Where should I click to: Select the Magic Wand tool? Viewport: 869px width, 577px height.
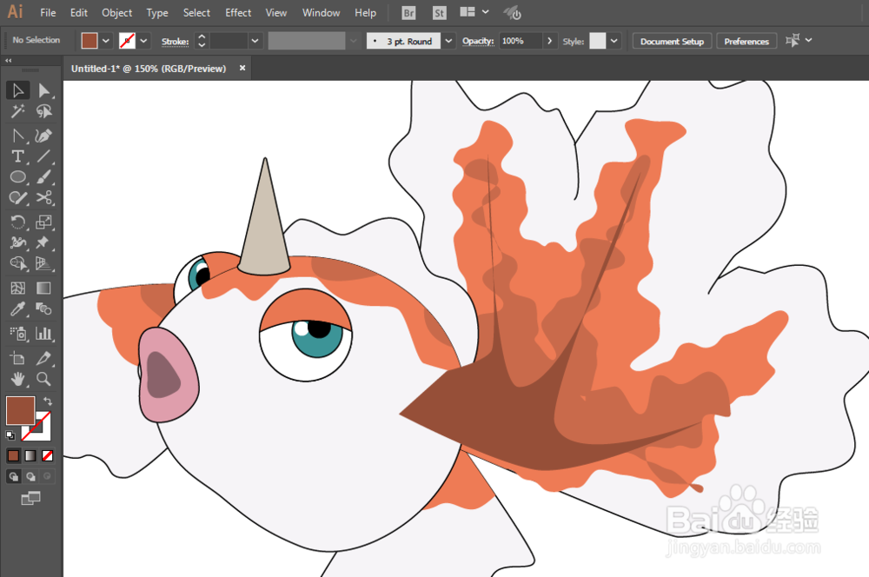[17, 111]
